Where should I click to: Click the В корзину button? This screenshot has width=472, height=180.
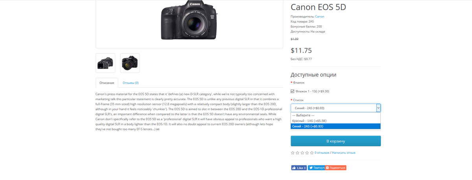coord(336,141)
